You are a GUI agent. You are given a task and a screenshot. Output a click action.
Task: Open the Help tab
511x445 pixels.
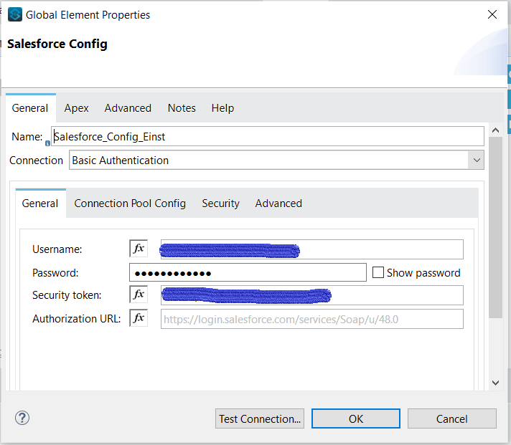pyautogui.click(x=222, y=108)
